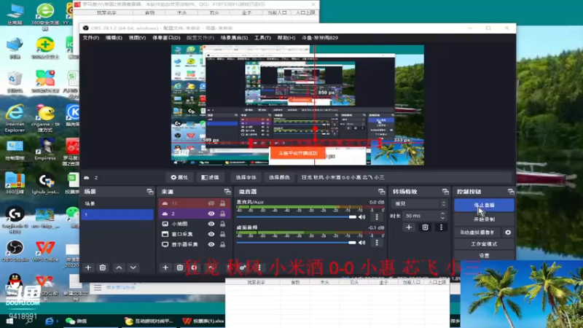The height and width of the screenshot is (328, 583).
Task: Open OBS Studio desktop shortcut
Action: tap(15, 250)
